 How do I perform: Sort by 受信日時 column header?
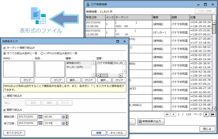(x=95, y=17)
